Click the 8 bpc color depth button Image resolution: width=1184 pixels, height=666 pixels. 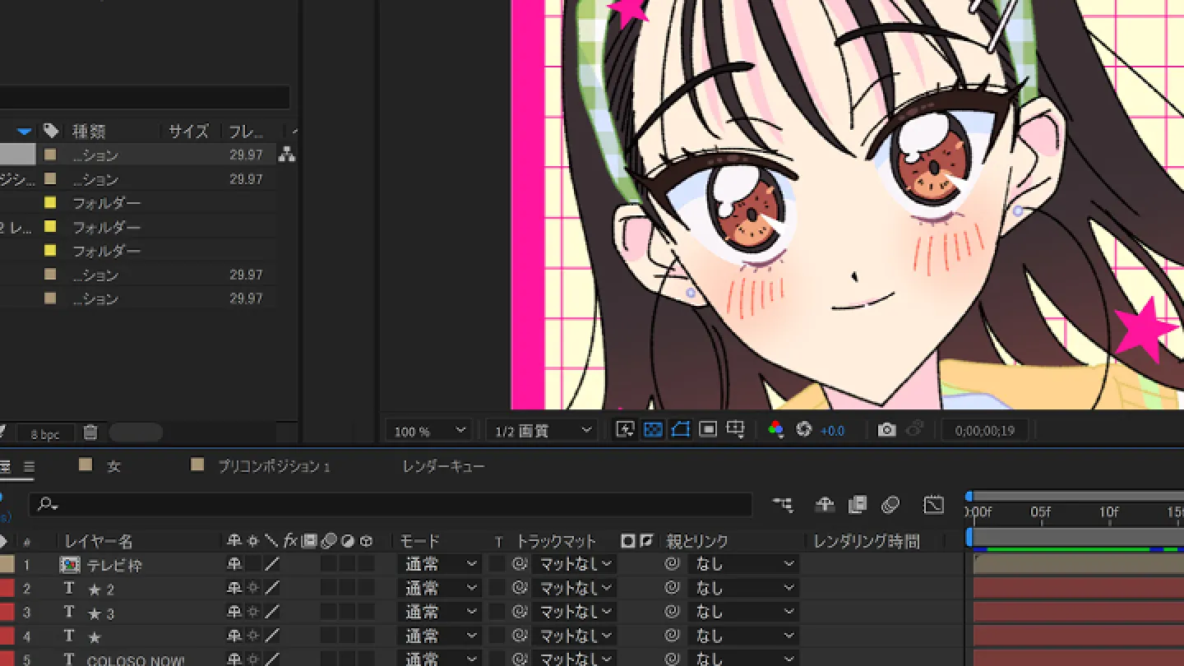[45, 433]
